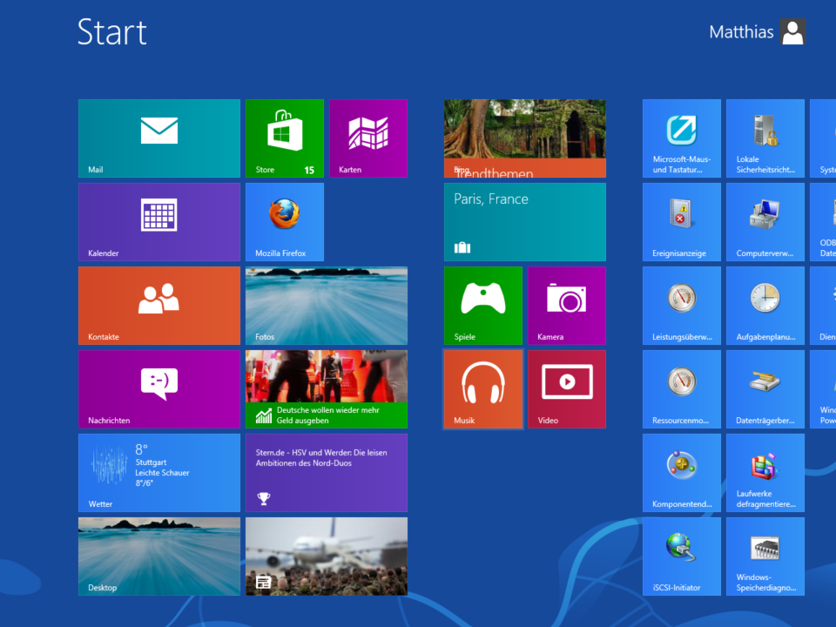Launch the iSCSI-Initiator tool

click(681, 556)
